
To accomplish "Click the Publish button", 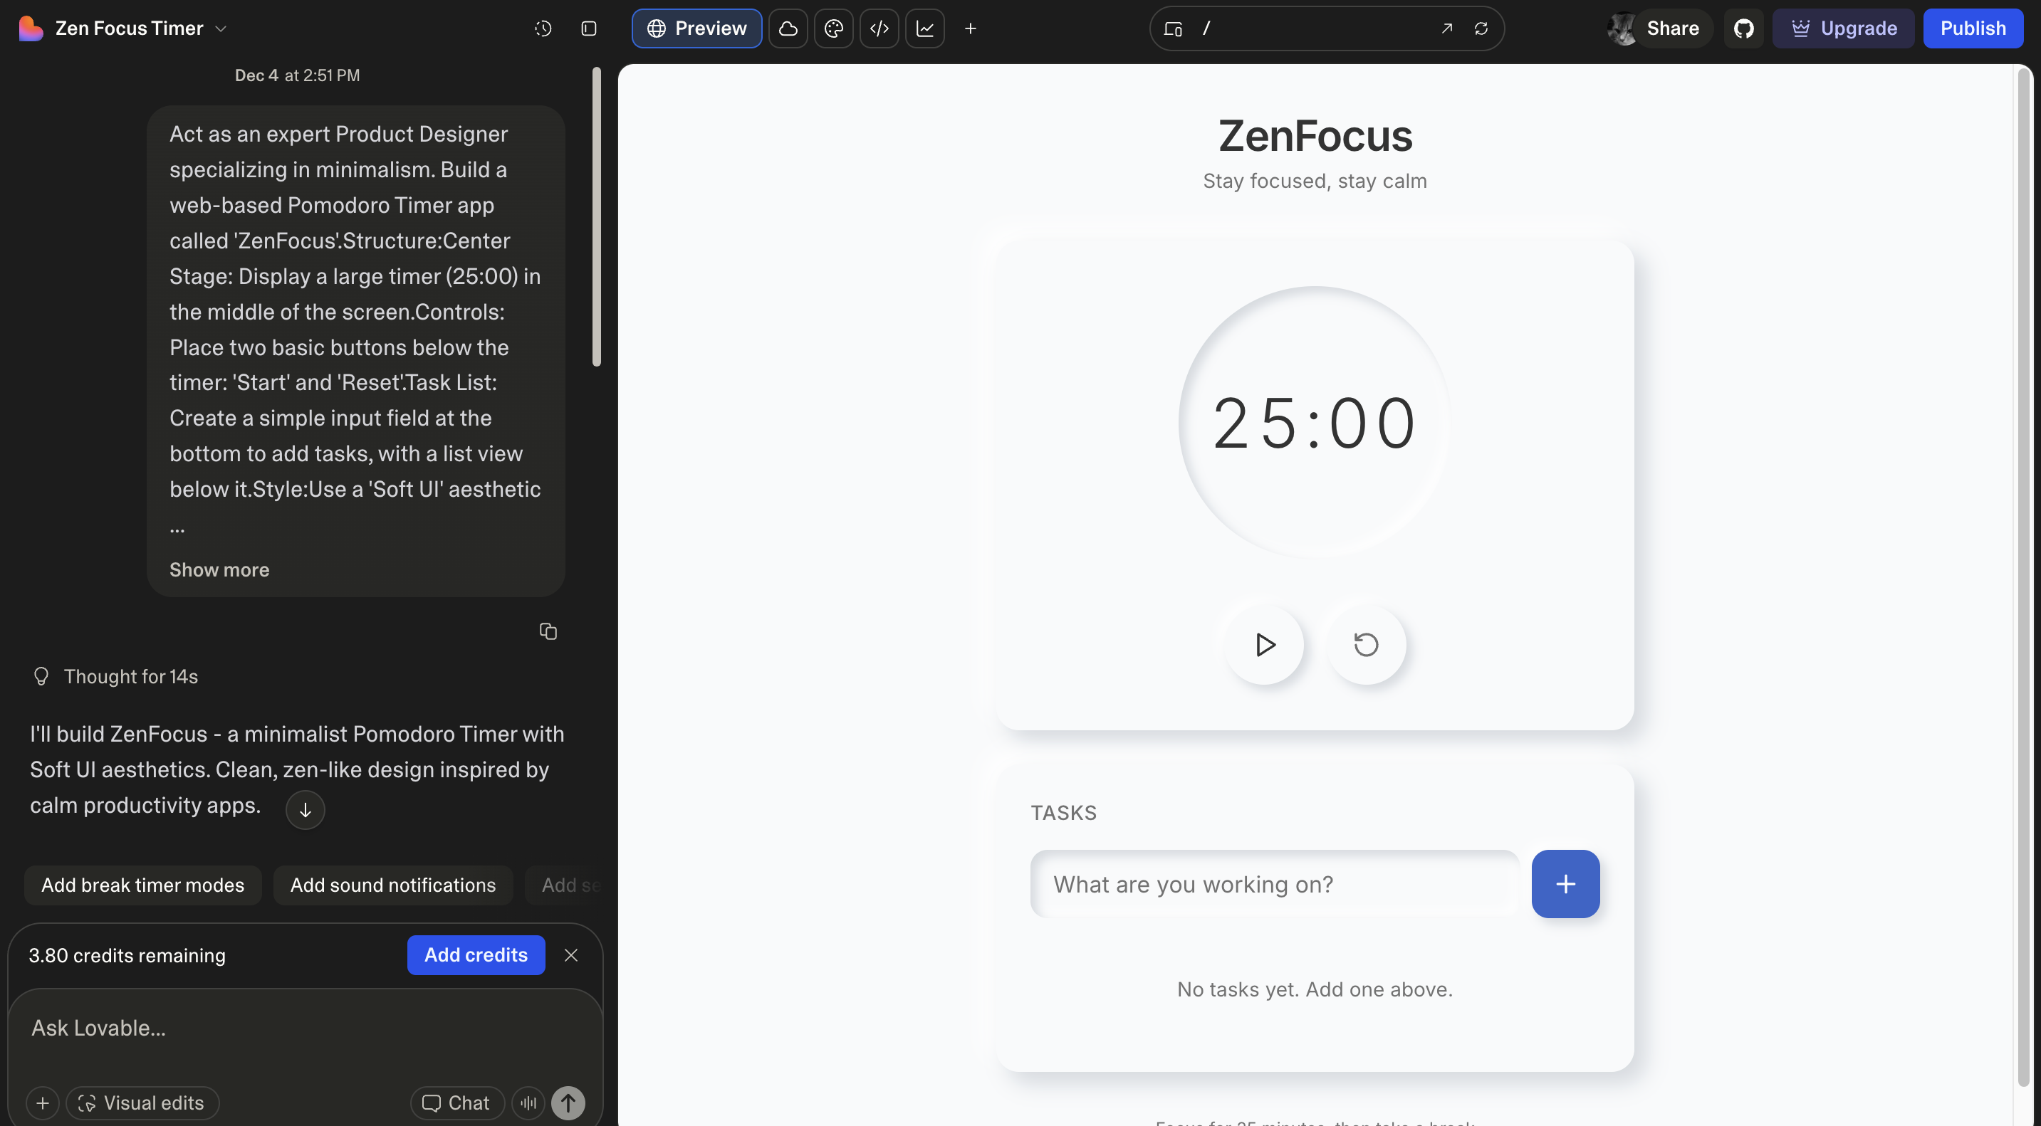I will (x=1972, y=28).
